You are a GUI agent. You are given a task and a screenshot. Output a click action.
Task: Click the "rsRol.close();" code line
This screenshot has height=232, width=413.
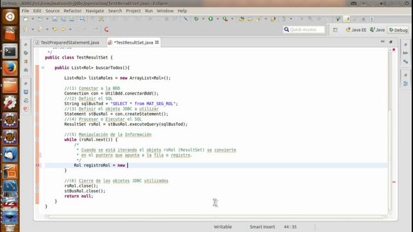pos(81,186)
